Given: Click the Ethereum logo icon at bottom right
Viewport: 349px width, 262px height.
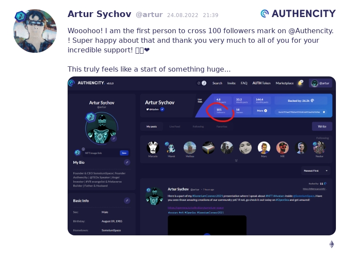Looking at the screenshot, I should click(332, 244).
